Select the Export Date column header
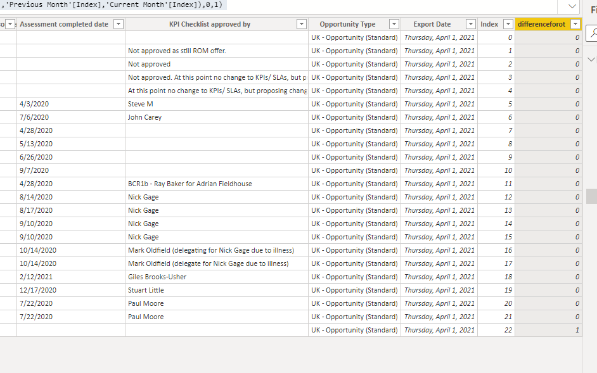 (432, 24)
